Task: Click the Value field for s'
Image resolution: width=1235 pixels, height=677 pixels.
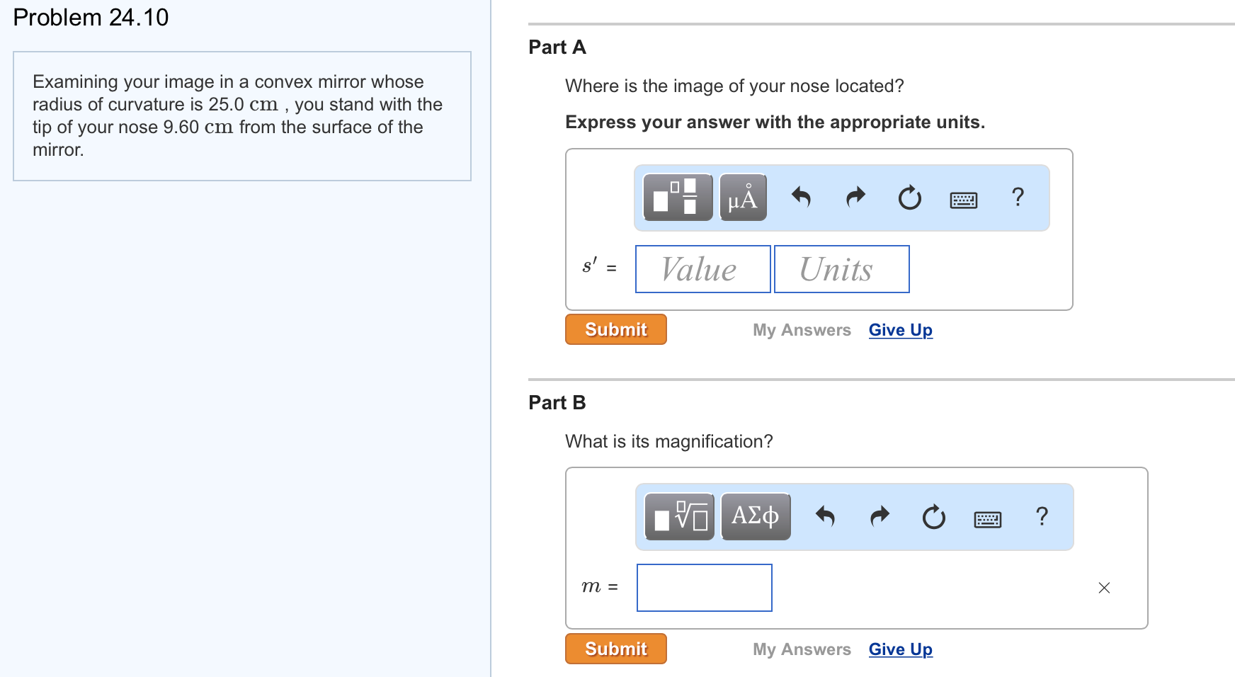Action: [x=702, y=268]
